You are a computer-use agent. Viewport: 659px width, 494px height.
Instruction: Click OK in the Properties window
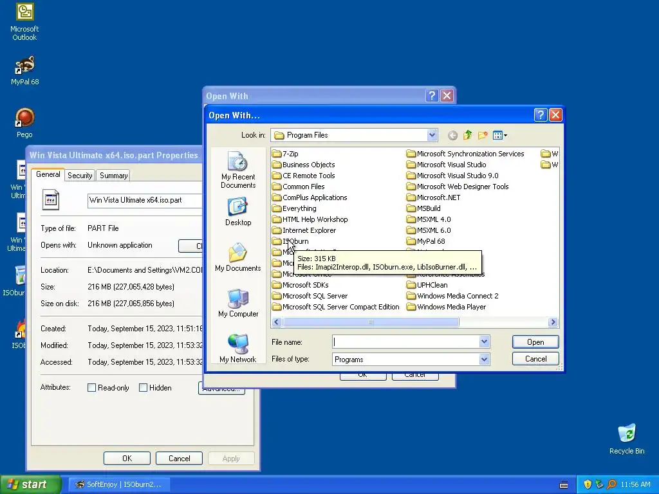[127, 458]
